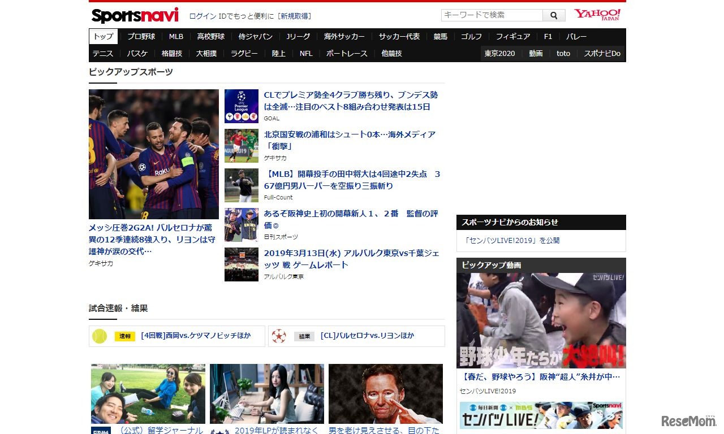Click the ad image of a man touching his face
The height and width of the screenshot is (434, 724).
click(386, 394)
